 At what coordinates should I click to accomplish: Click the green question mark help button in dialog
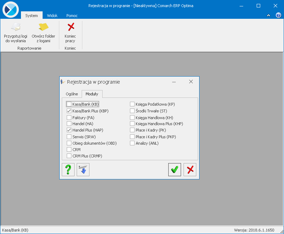click(68, 169)
